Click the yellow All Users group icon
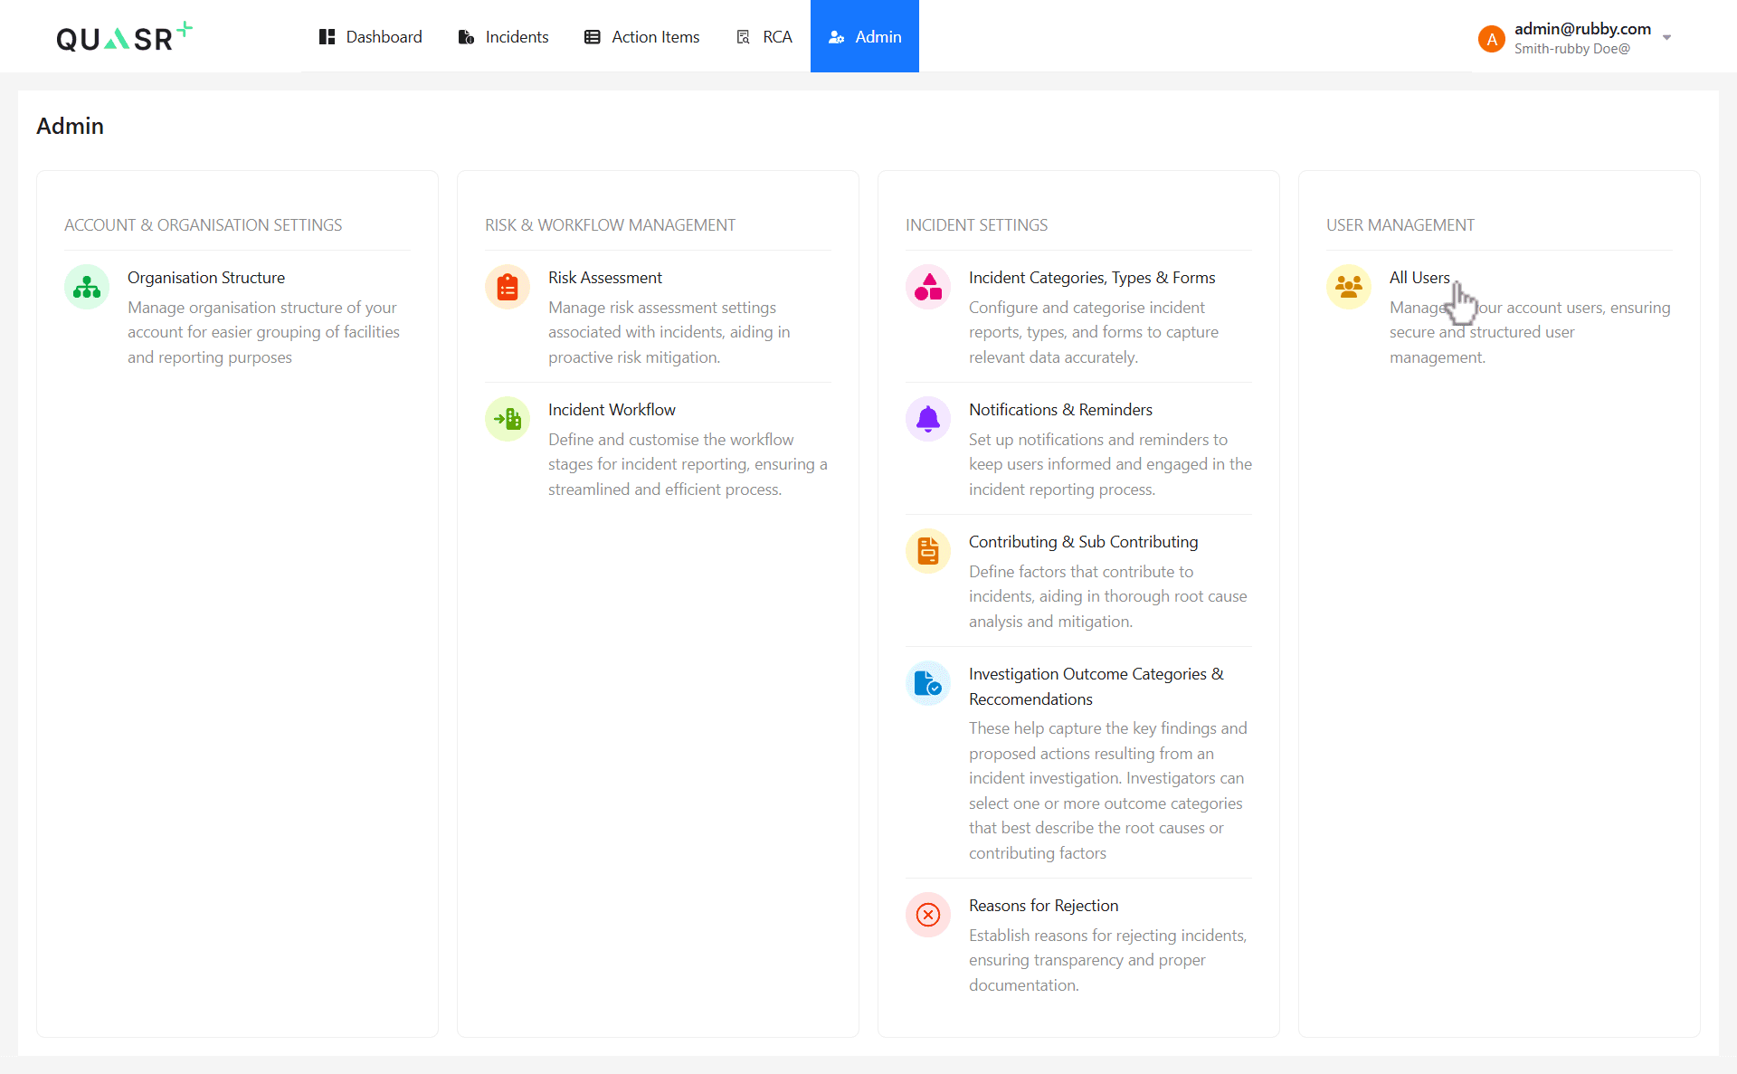1737x1074 pixels. [1349, 287]
